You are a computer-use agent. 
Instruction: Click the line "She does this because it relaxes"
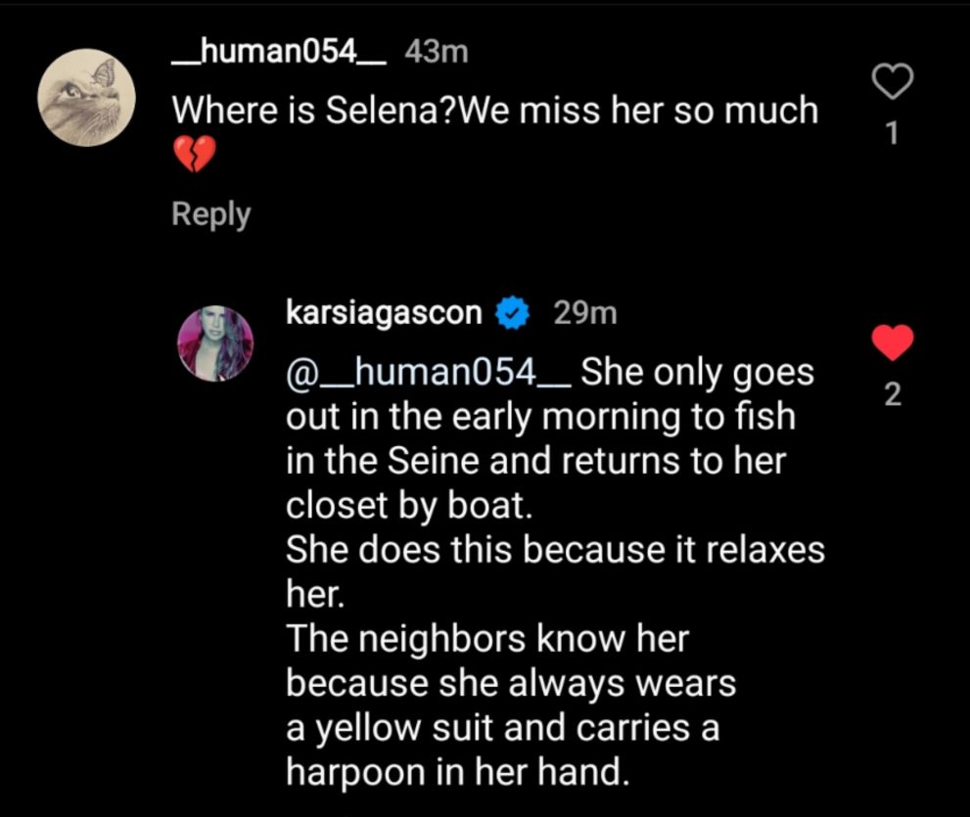(554, 550)
